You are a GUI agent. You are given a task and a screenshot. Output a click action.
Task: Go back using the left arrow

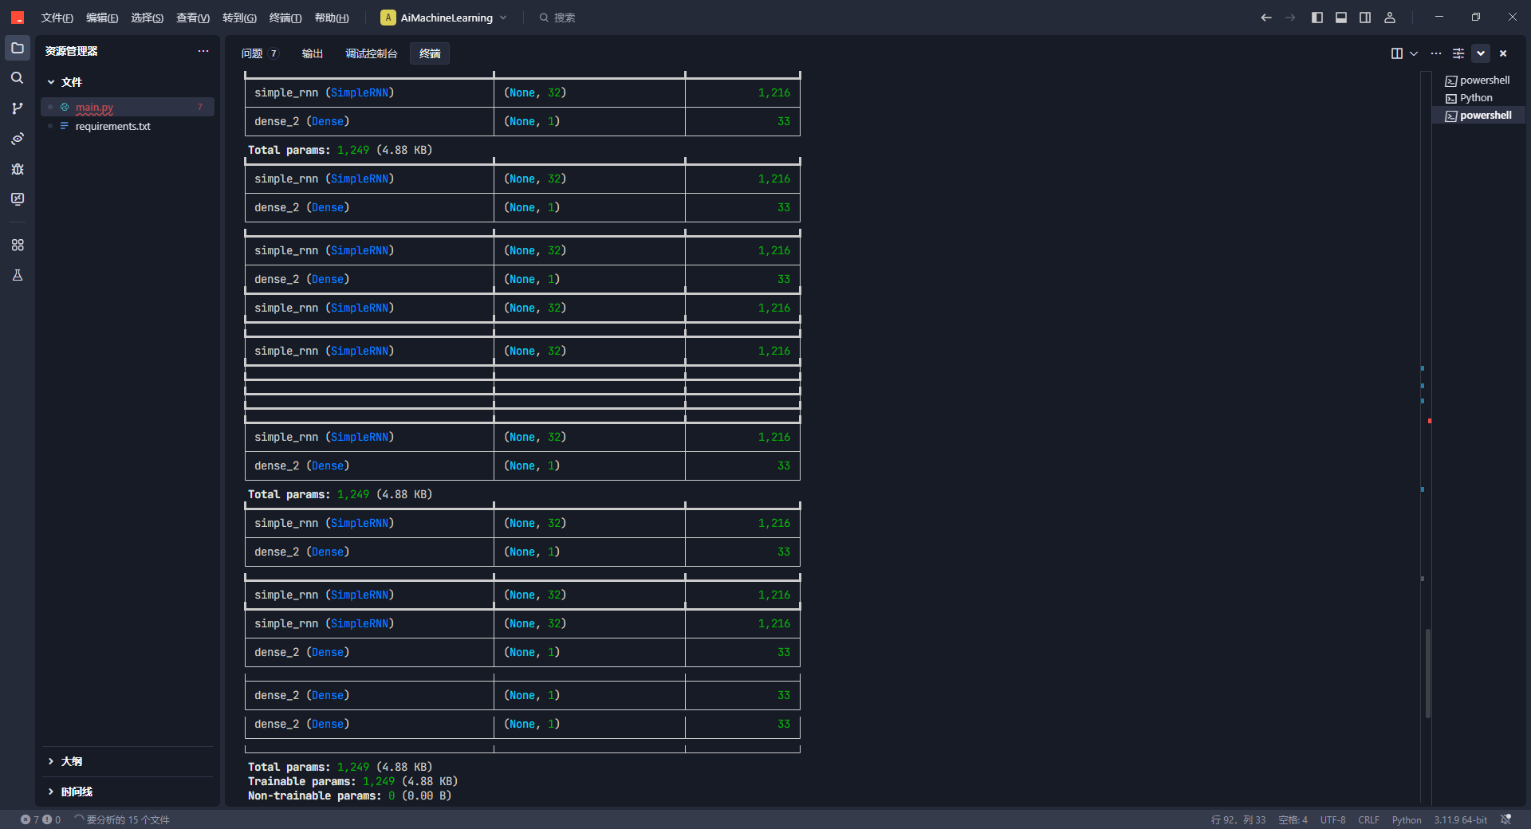point(1266,18)
